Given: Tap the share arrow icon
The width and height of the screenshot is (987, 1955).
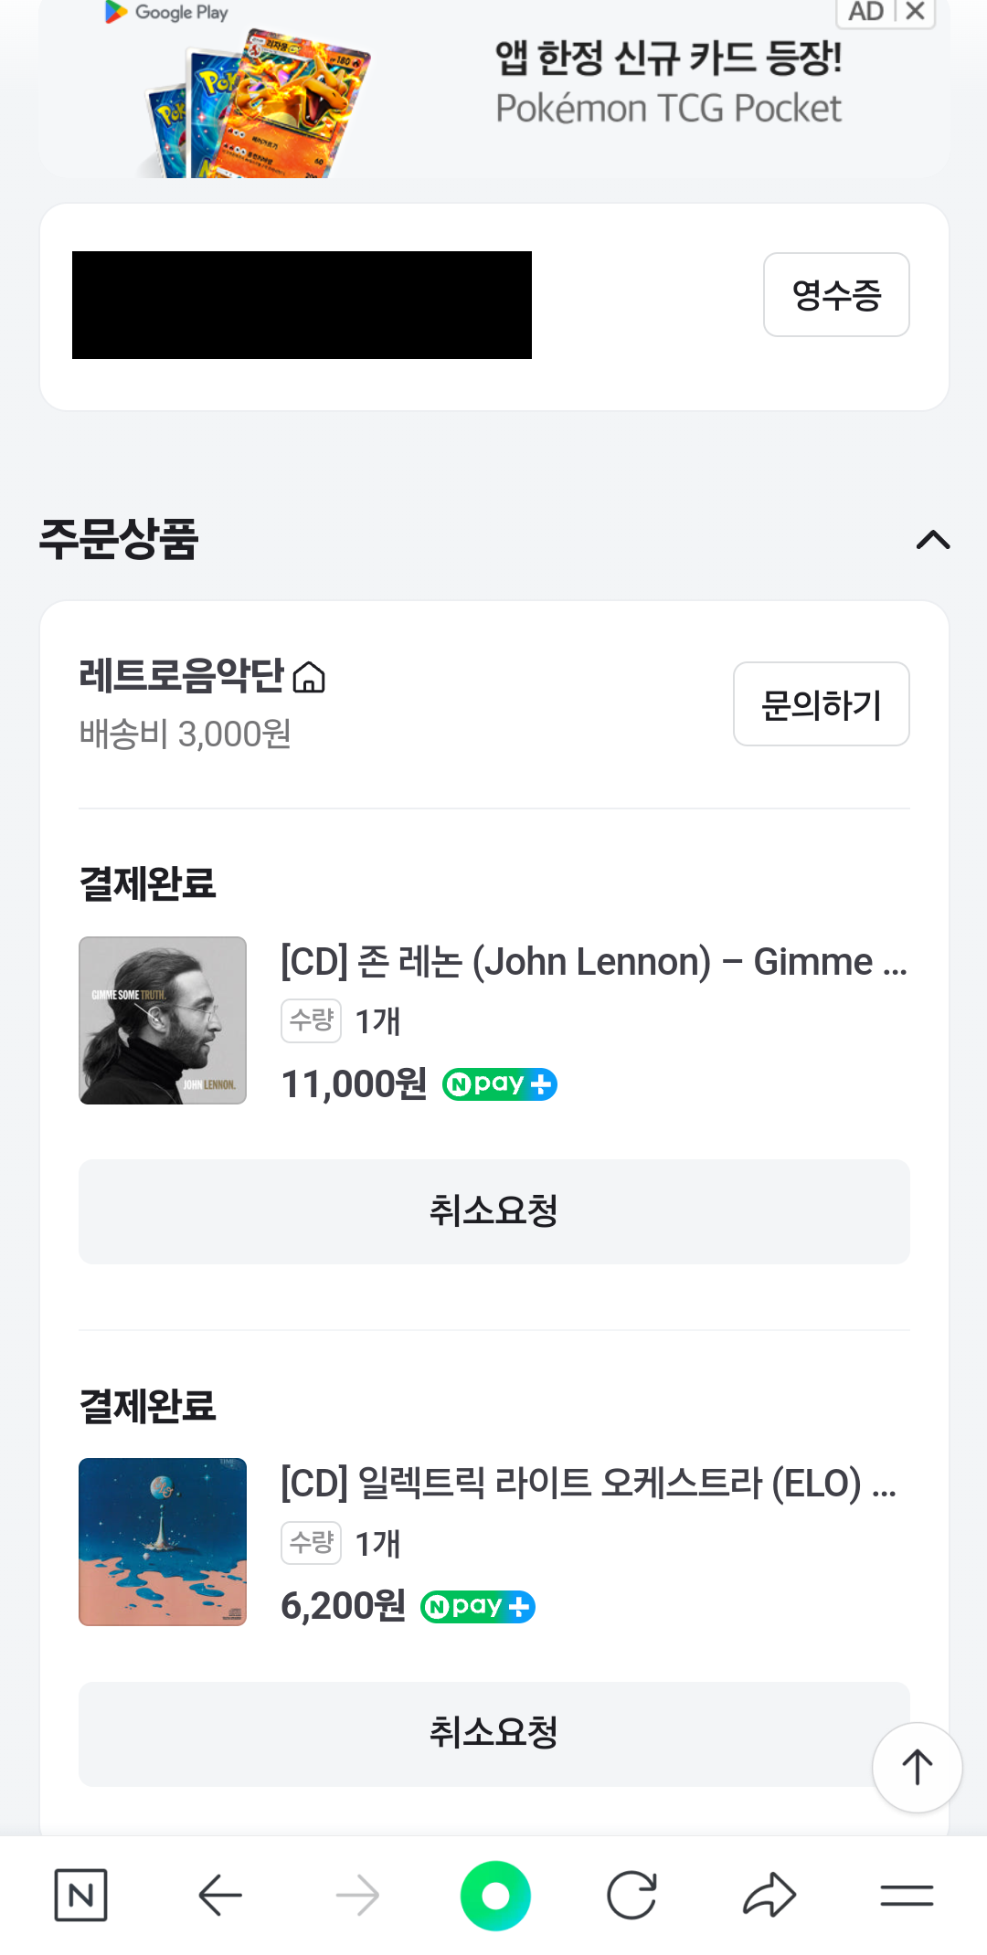Looking at the screenshot, I should click(x=769, y=1896).
